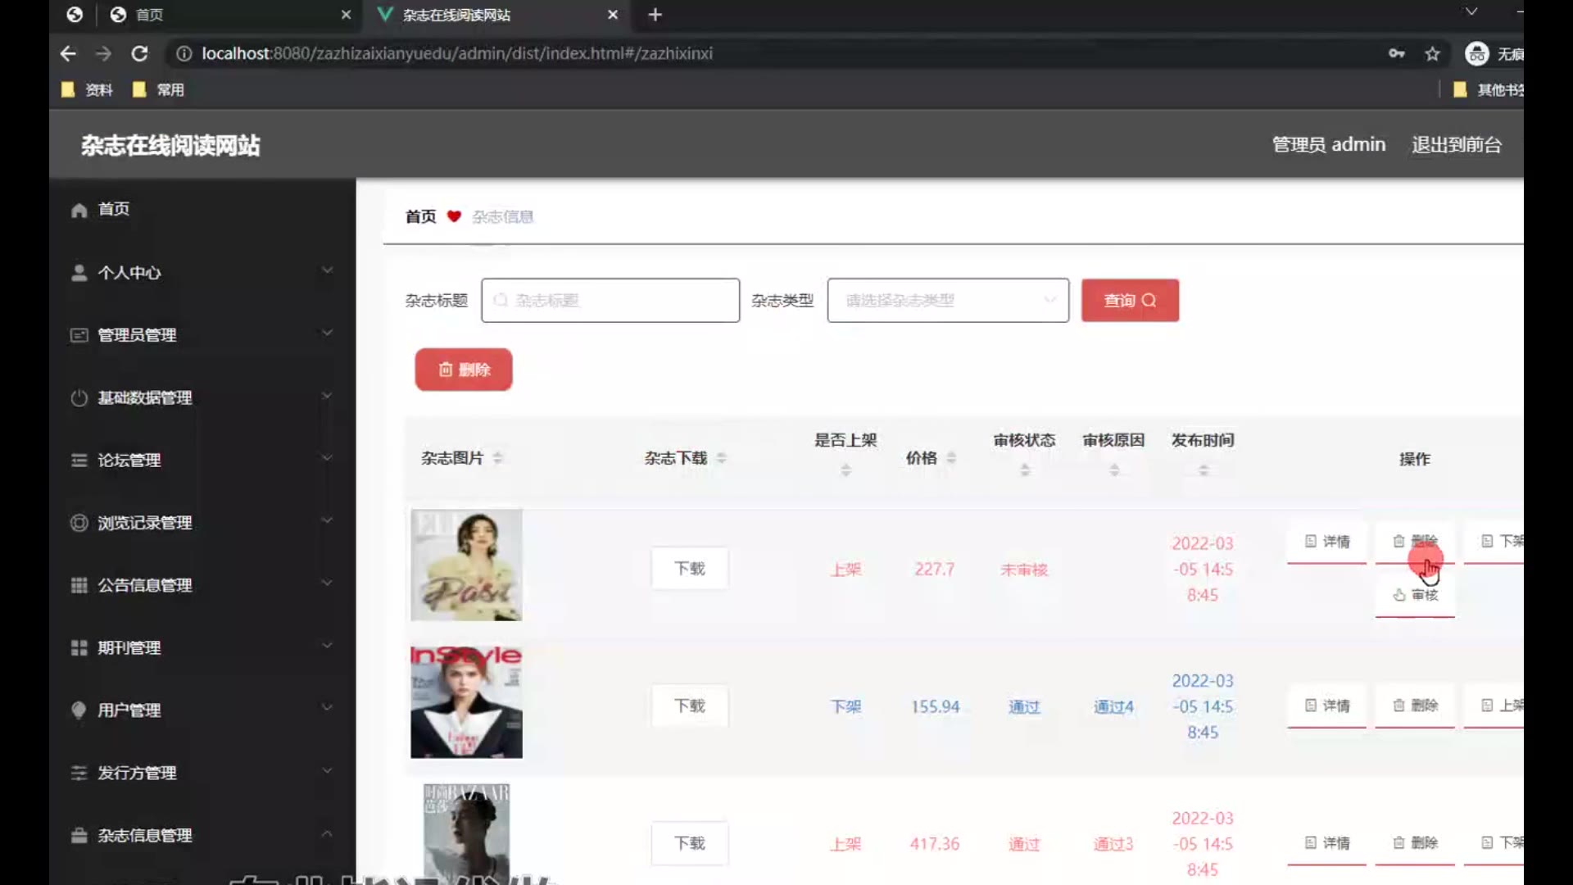
Task: Click the price column sort icon
Action: tap(951, 458)
